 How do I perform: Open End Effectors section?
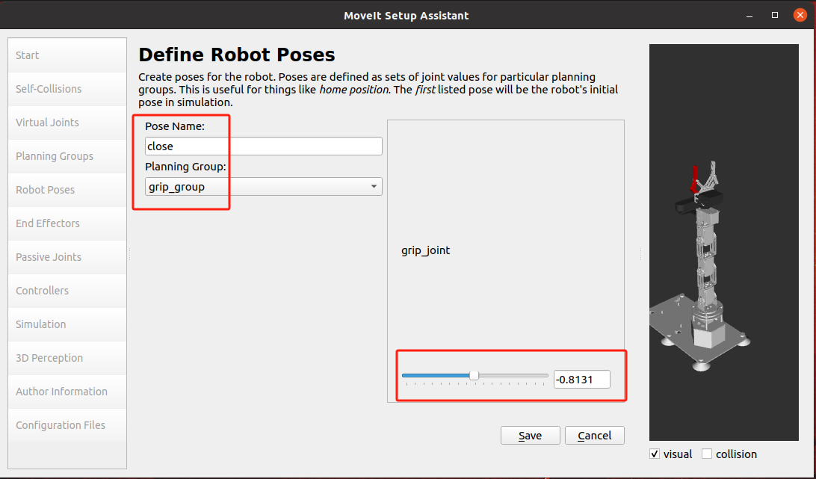67,223
